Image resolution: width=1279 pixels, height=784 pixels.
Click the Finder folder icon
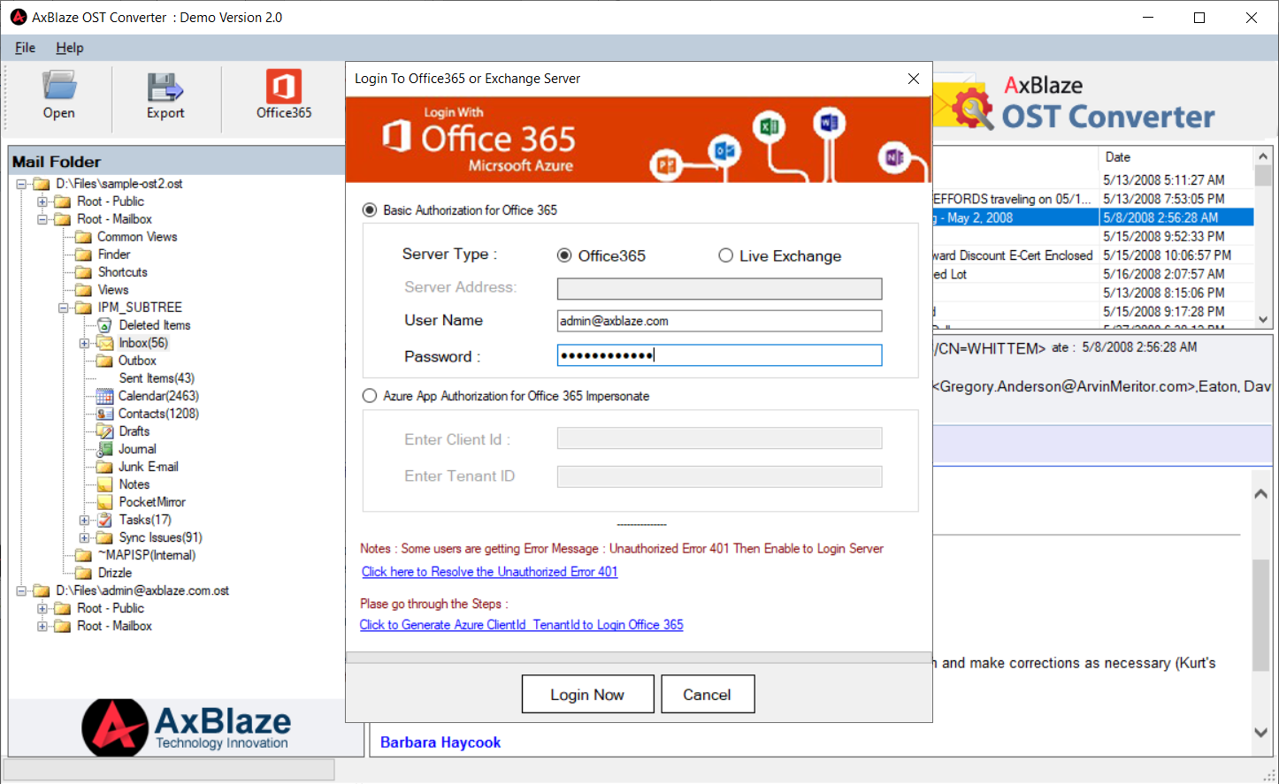pyautogui.click(x=83, y=255)
